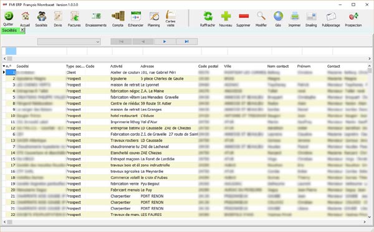Screen dimensions: 374x232
Task: Select the row with type Client
Action: pyautogui.click(x=186, y=72)
